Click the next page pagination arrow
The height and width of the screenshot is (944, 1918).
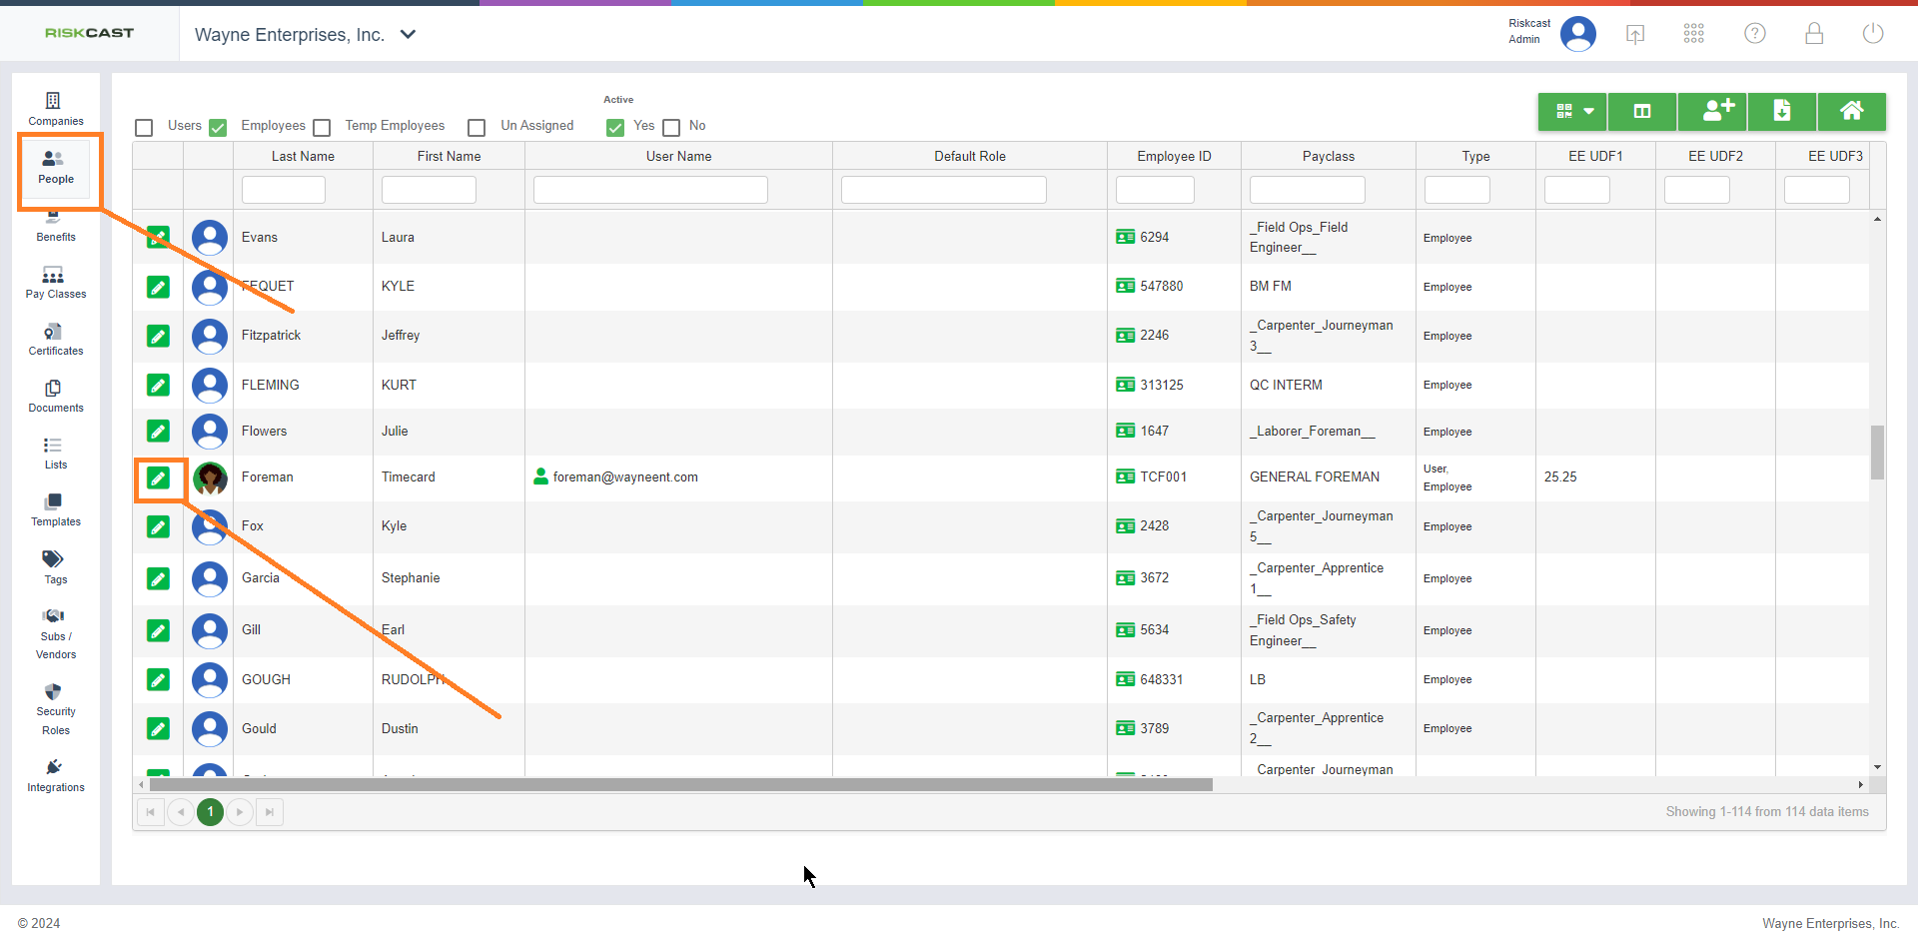point(240,812)
